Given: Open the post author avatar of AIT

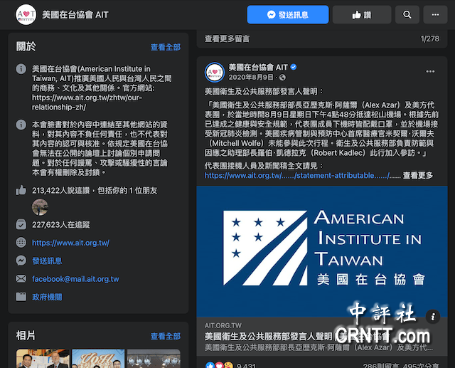Looking at the screenshot, I should coord(215,72).
